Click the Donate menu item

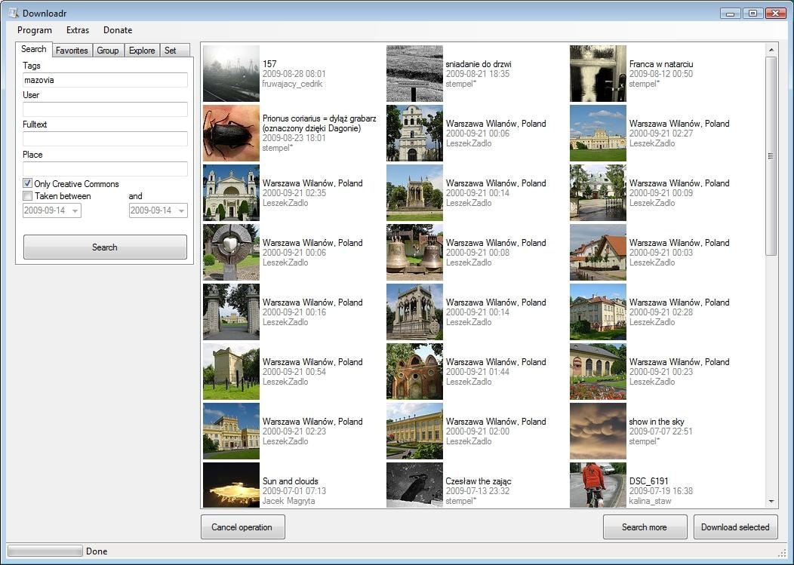[x=117, y=30]
